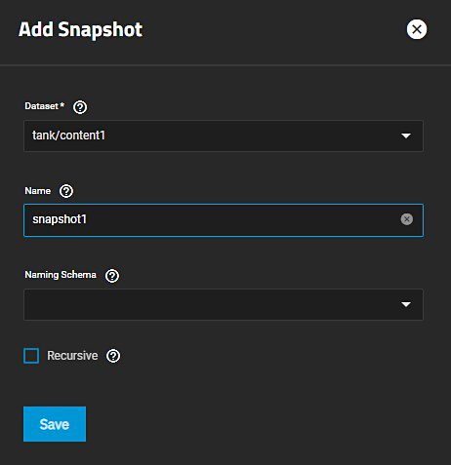Show help icon next to Name
This screenshot has width=451, height=465.
66,191
